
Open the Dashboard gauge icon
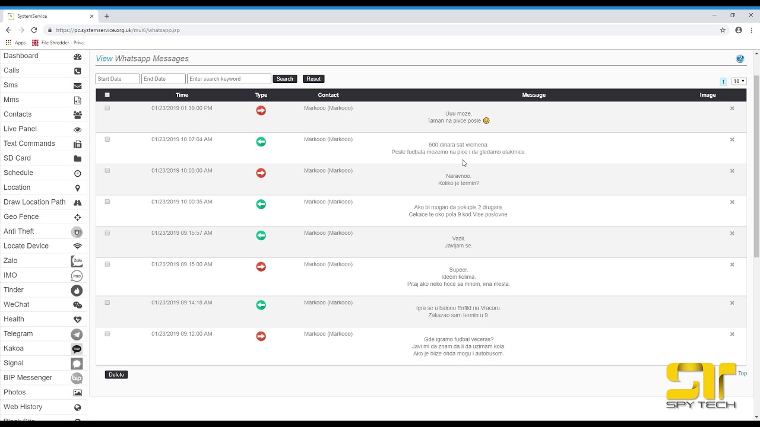[x=77, y=56]
